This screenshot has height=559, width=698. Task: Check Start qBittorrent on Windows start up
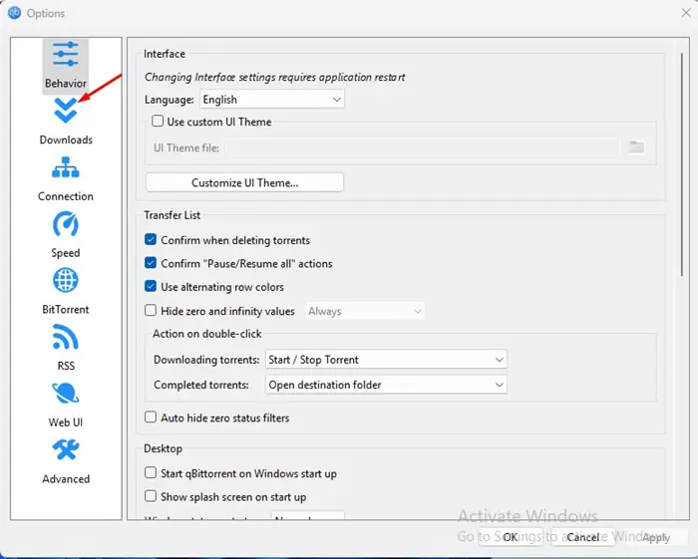pos(151,472)
